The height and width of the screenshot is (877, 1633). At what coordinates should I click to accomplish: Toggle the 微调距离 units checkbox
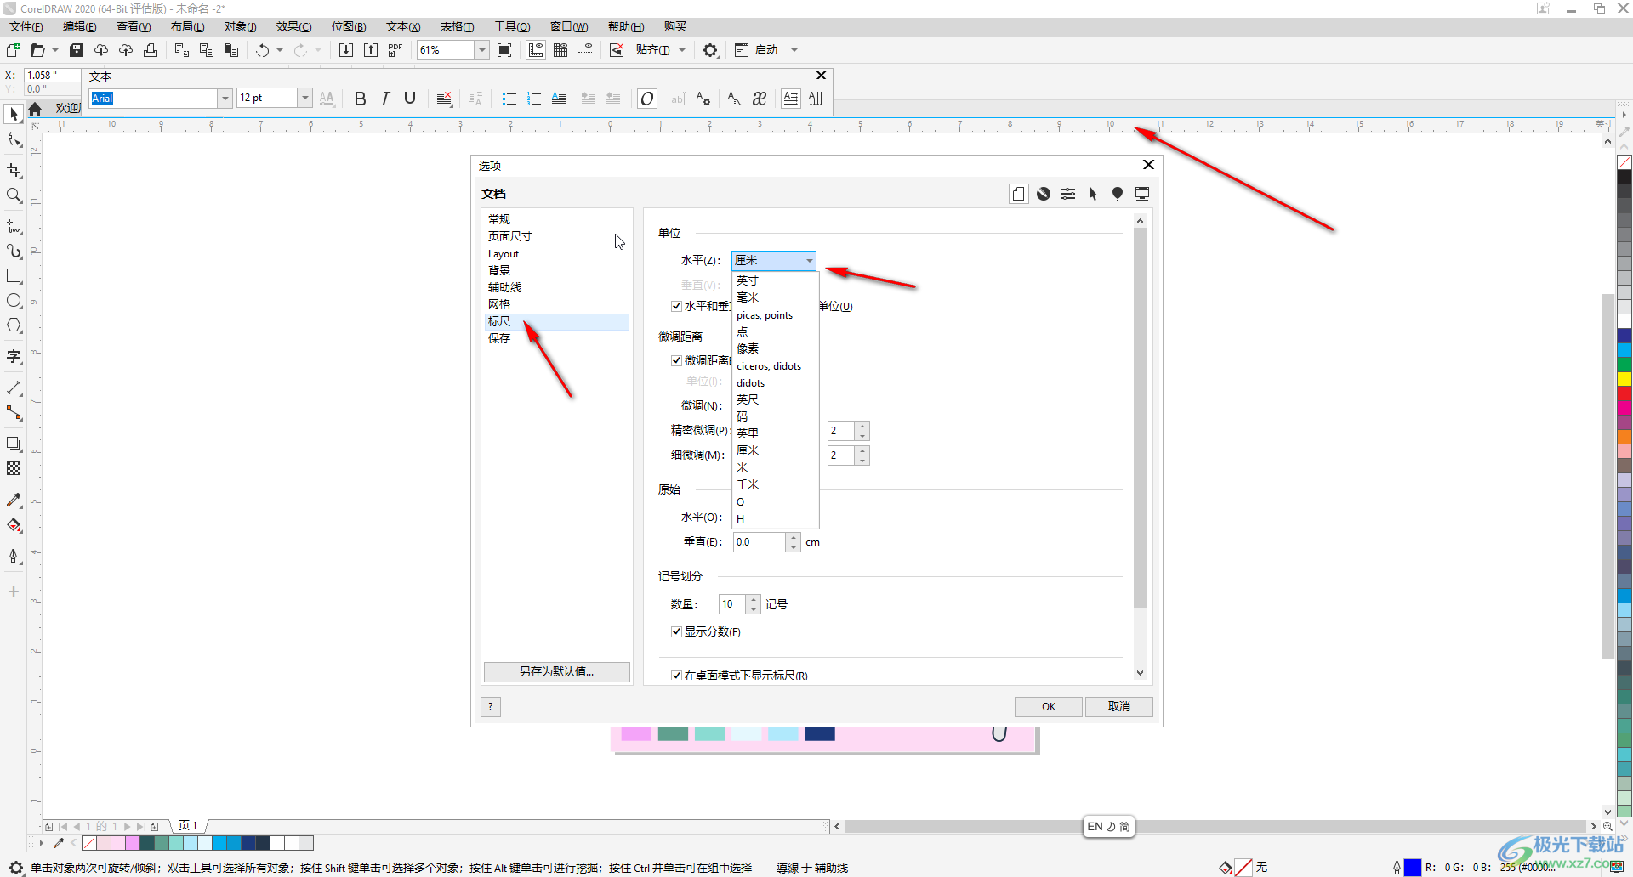[676, 360]
